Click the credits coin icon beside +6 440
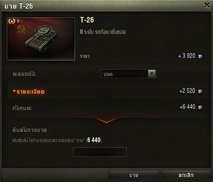The height and width of the screenshot is (182, 213). [x=200, y=107]
